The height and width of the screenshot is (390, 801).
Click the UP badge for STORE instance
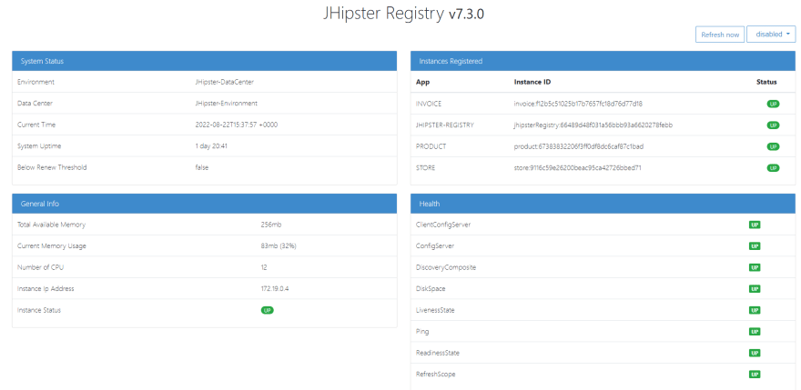[773, 168]
